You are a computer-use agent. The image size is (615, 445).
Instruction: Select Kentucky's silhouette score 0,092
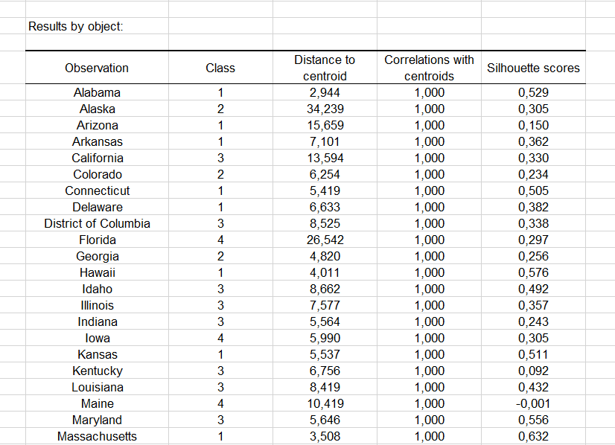(x=533, y=371)
